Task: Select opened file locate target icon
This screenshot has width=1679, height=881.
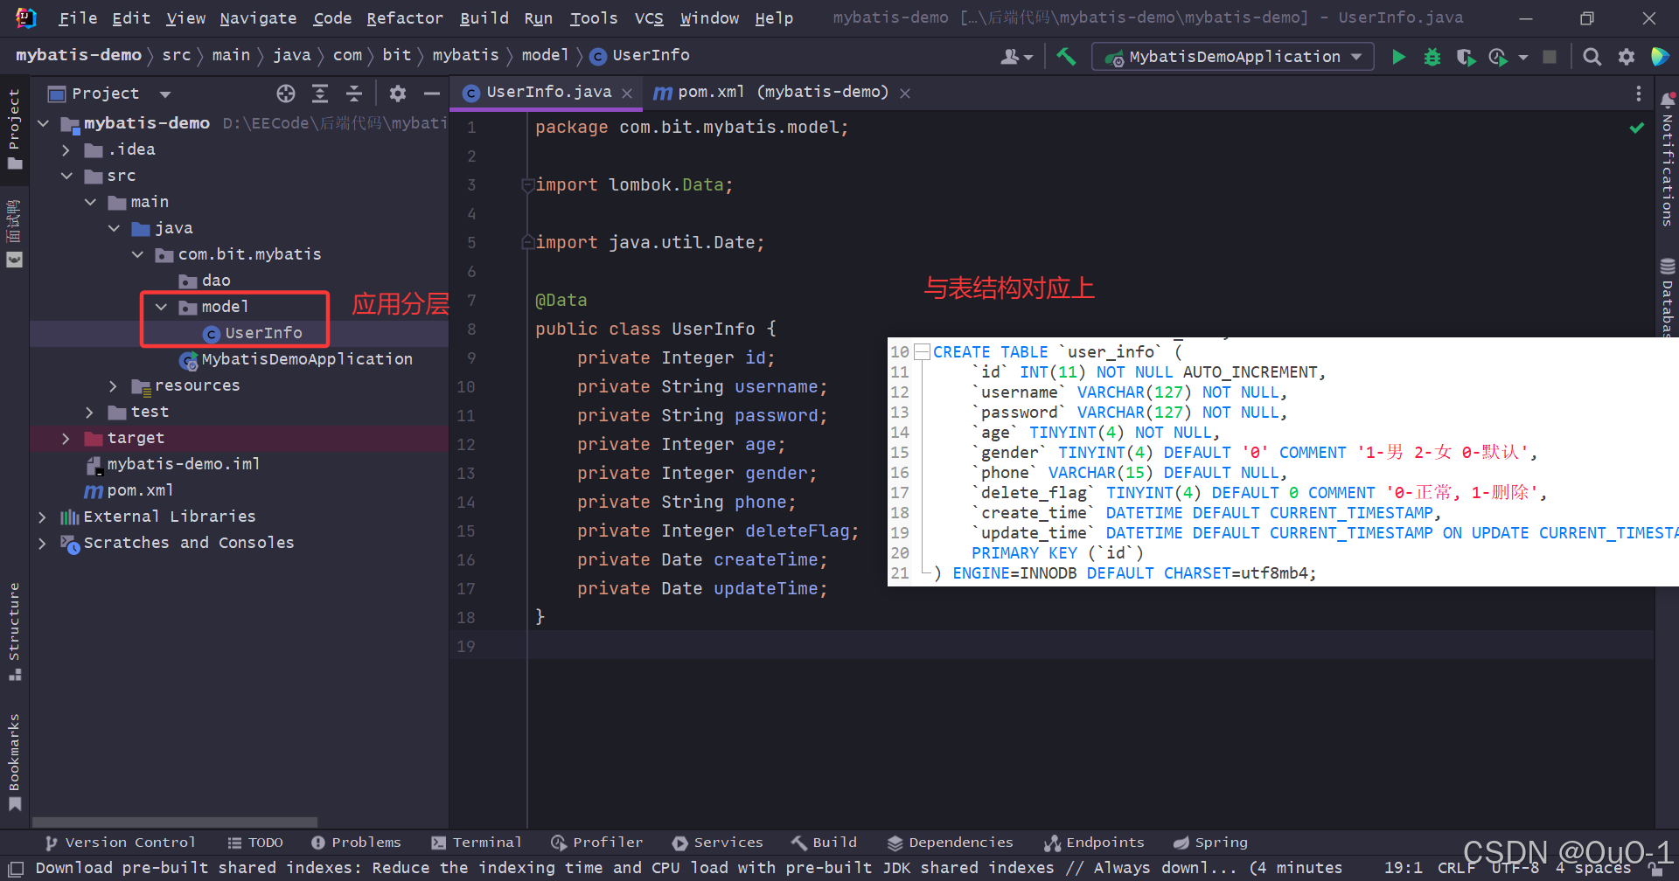Action: [286, 94]
